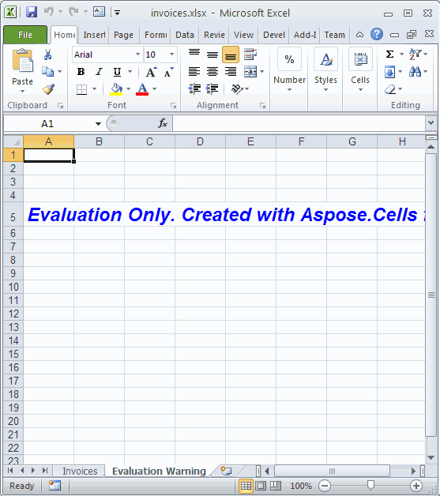Click the Fill down arrow icon
The width and height of the screenshot is (440, 496).
click(389, 72)
